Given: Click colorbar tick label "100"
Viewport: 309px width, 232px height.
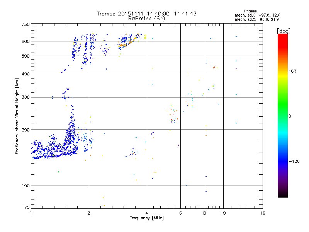Looking at the screenshot, I should pos(292,71).
